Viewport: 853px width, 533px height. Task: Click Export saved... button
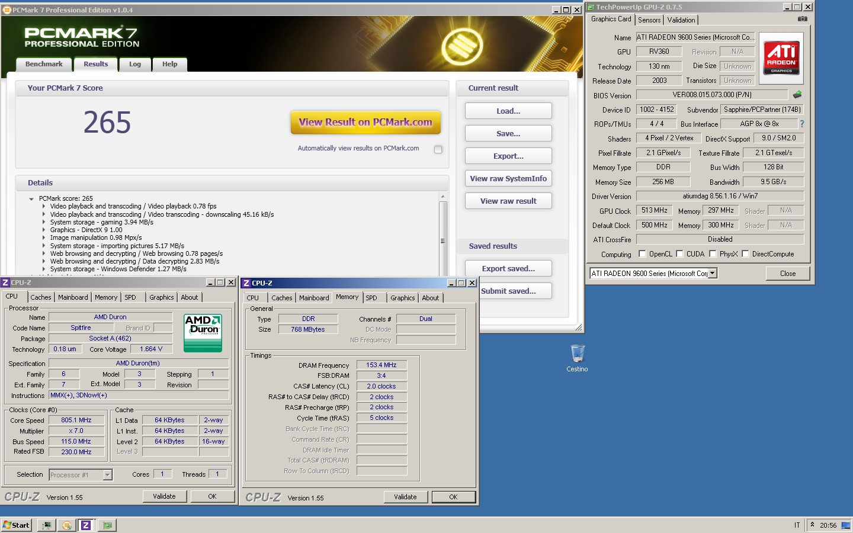point(508,268)
